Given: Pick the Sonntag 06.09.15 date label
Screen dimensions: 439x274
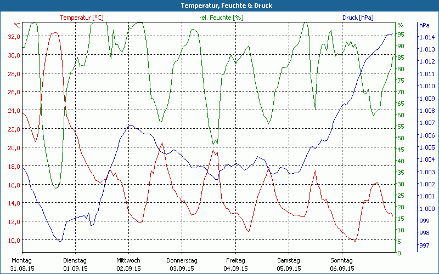Looking at the screenshot, I should (342, 264).
